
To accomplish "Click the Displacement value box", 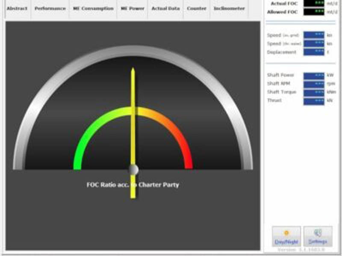I will click(314, 52).
